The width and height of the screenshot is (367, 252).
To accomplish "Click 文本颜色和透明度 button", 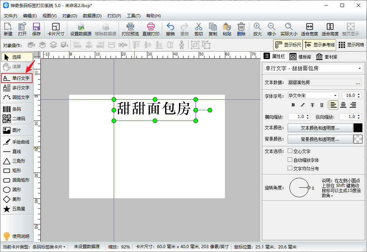I will tap(320, 128).
